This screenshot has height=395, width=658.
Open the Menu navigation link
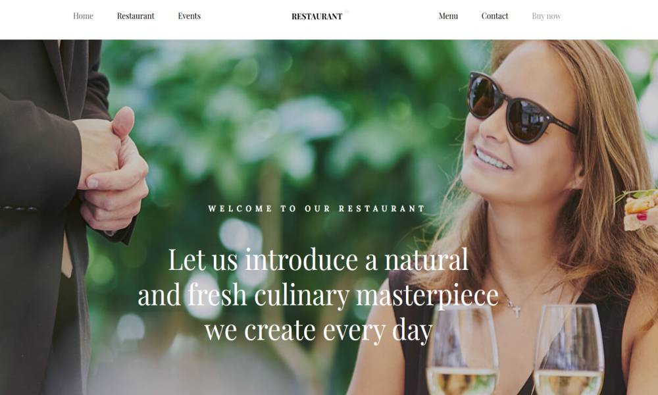point(448,16)
